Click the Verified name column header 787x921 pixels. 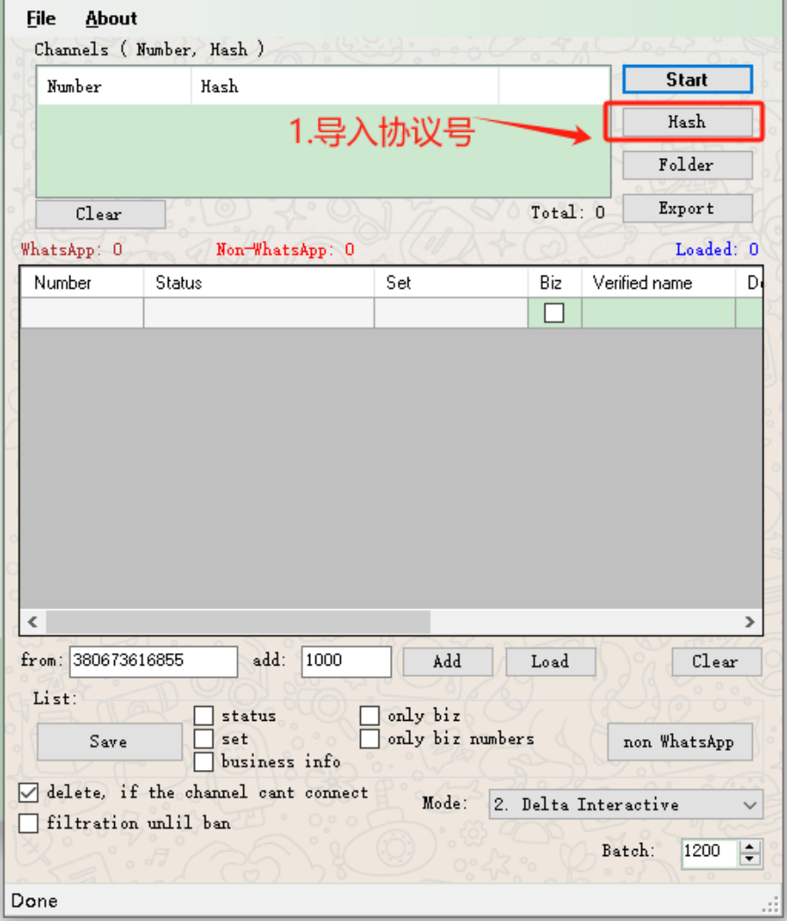tap(659, 283)
